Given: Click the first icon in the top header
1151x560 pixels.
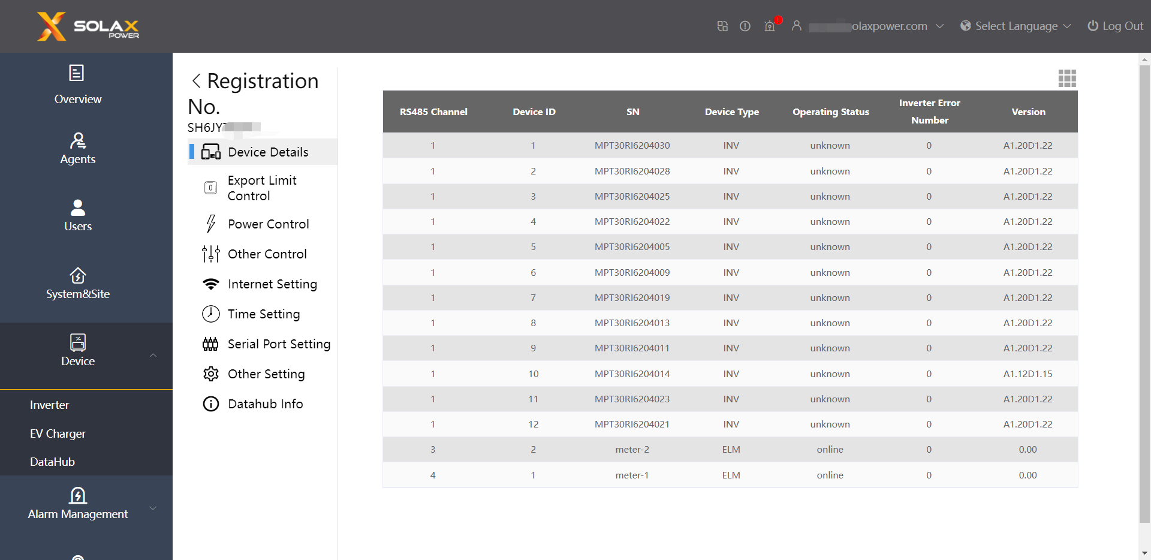Looking at the screenshot, I should point(722,26).
